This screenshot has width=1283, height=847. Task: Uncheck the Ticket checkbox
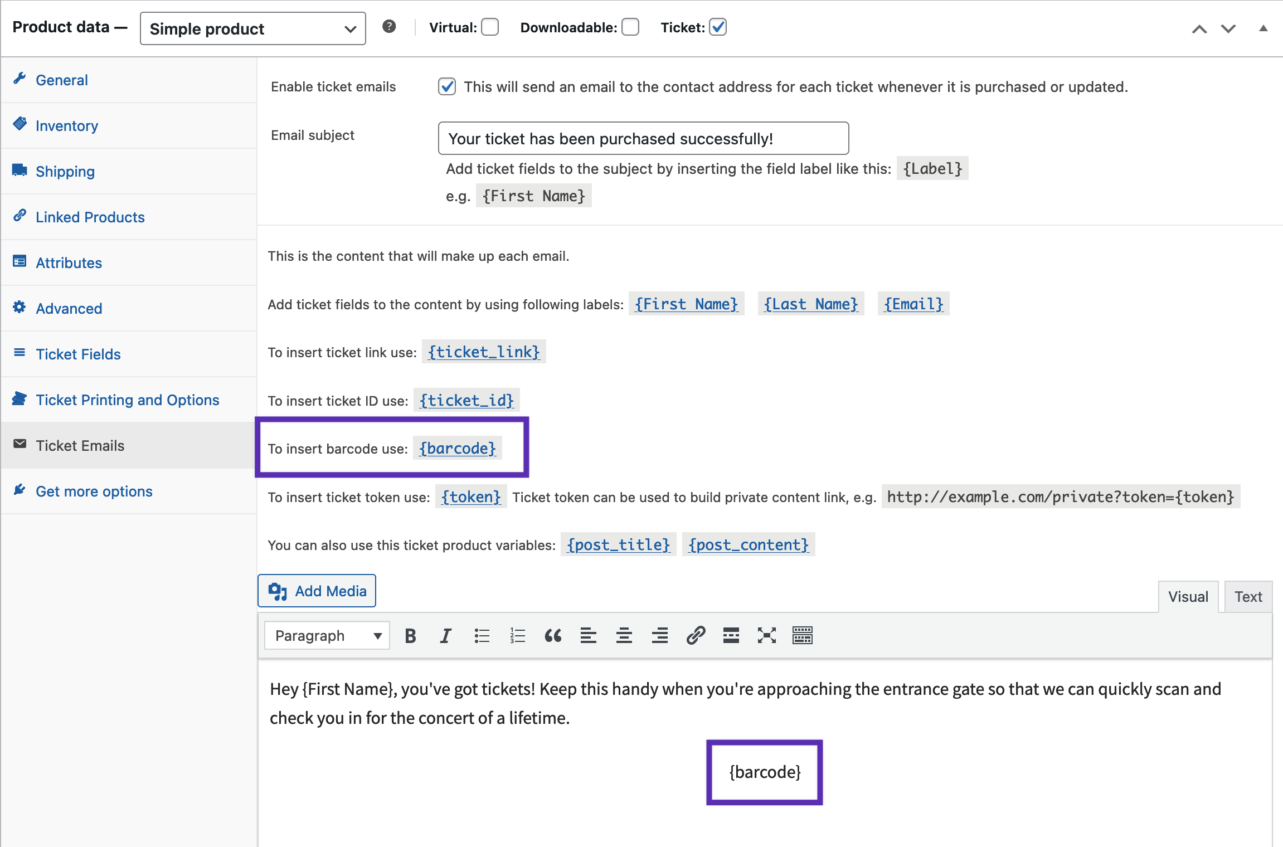click(x=718, y=26)
